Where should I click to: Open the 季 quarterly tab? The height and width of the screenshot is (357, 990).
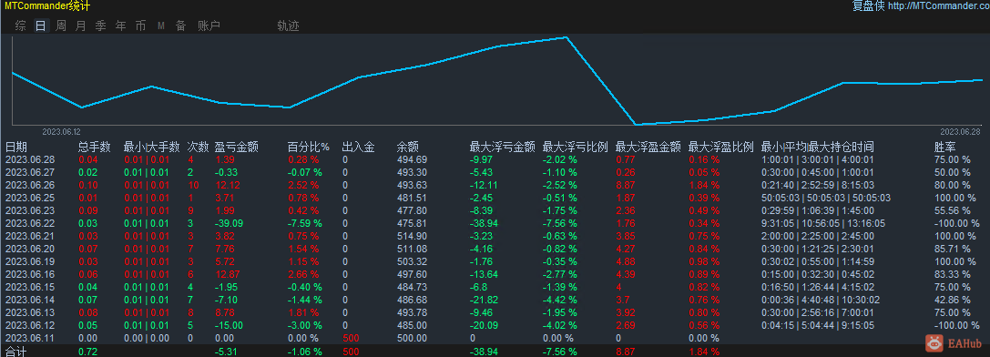click(x=100, y=25)
